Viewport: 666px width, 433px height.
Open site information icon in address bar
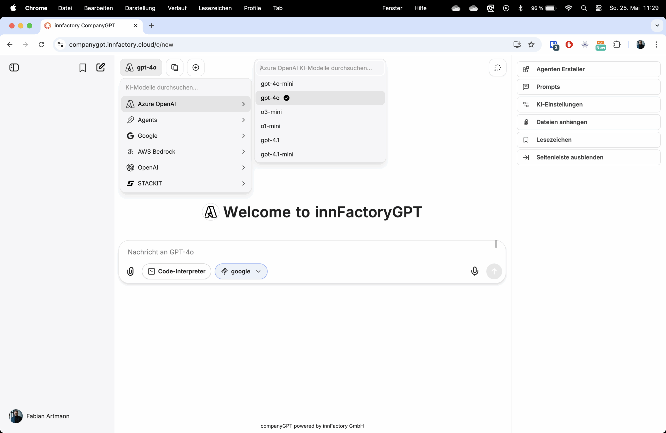[60, 45]
